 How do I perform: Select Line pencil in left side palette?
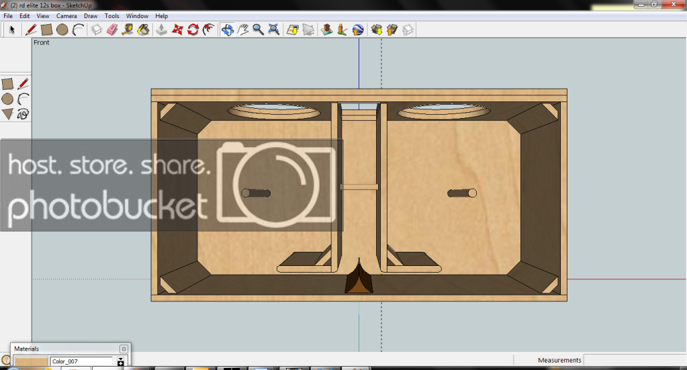click(x=23, y=84)
